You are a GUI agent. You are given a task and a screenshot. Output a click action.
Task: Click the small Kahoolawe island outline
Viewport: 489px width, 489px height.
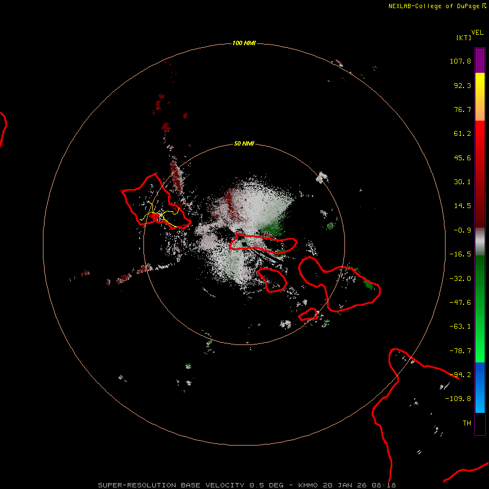coord(308,315)
